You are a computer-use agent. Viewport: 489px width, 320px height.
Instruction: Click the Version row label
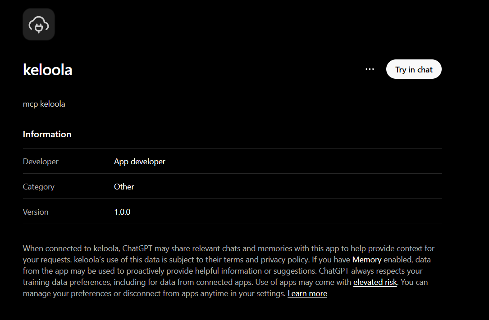[36, 212]
